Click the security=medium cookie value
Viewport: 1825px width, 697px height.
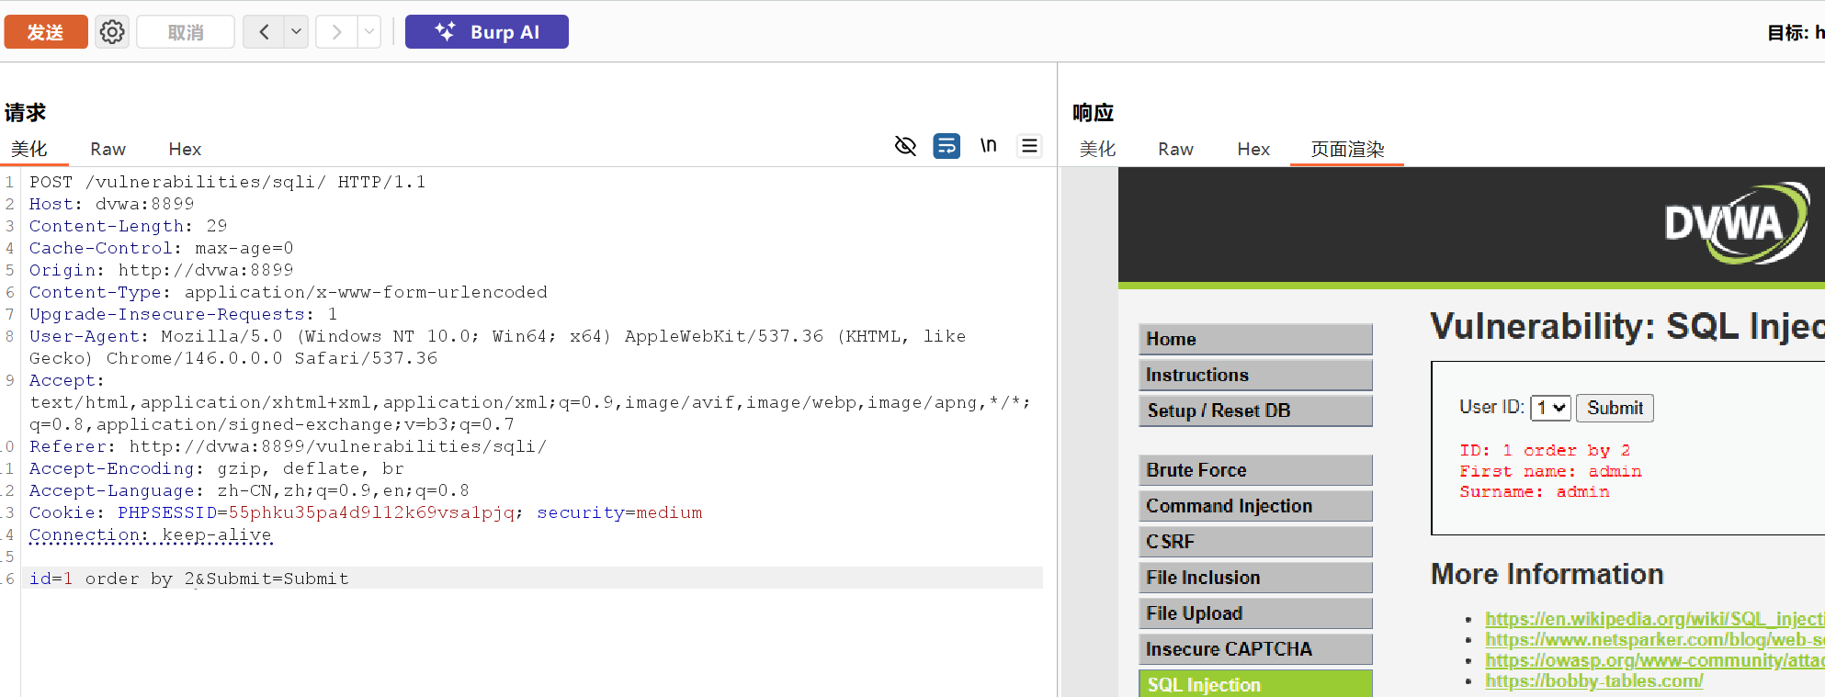point(619,512)
